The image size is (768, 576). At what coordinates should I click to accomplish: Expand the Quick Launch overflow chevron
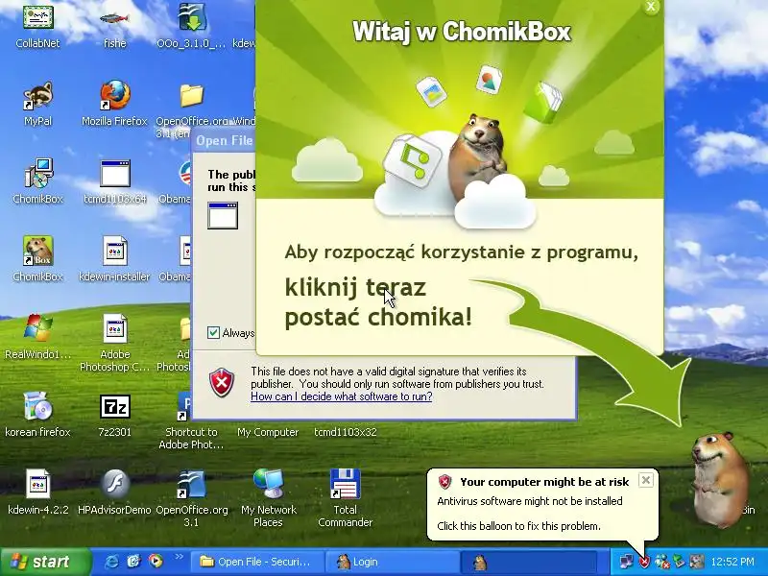(179, 557)
